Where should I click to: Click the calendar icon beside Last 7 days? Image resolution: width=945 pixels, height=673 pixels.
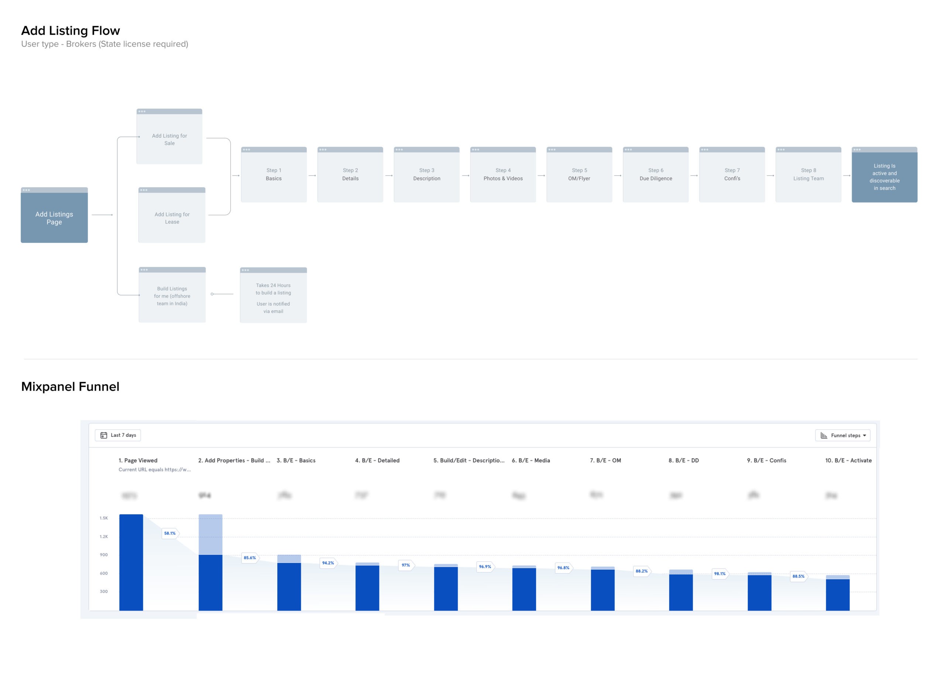[x=104, y=435]
